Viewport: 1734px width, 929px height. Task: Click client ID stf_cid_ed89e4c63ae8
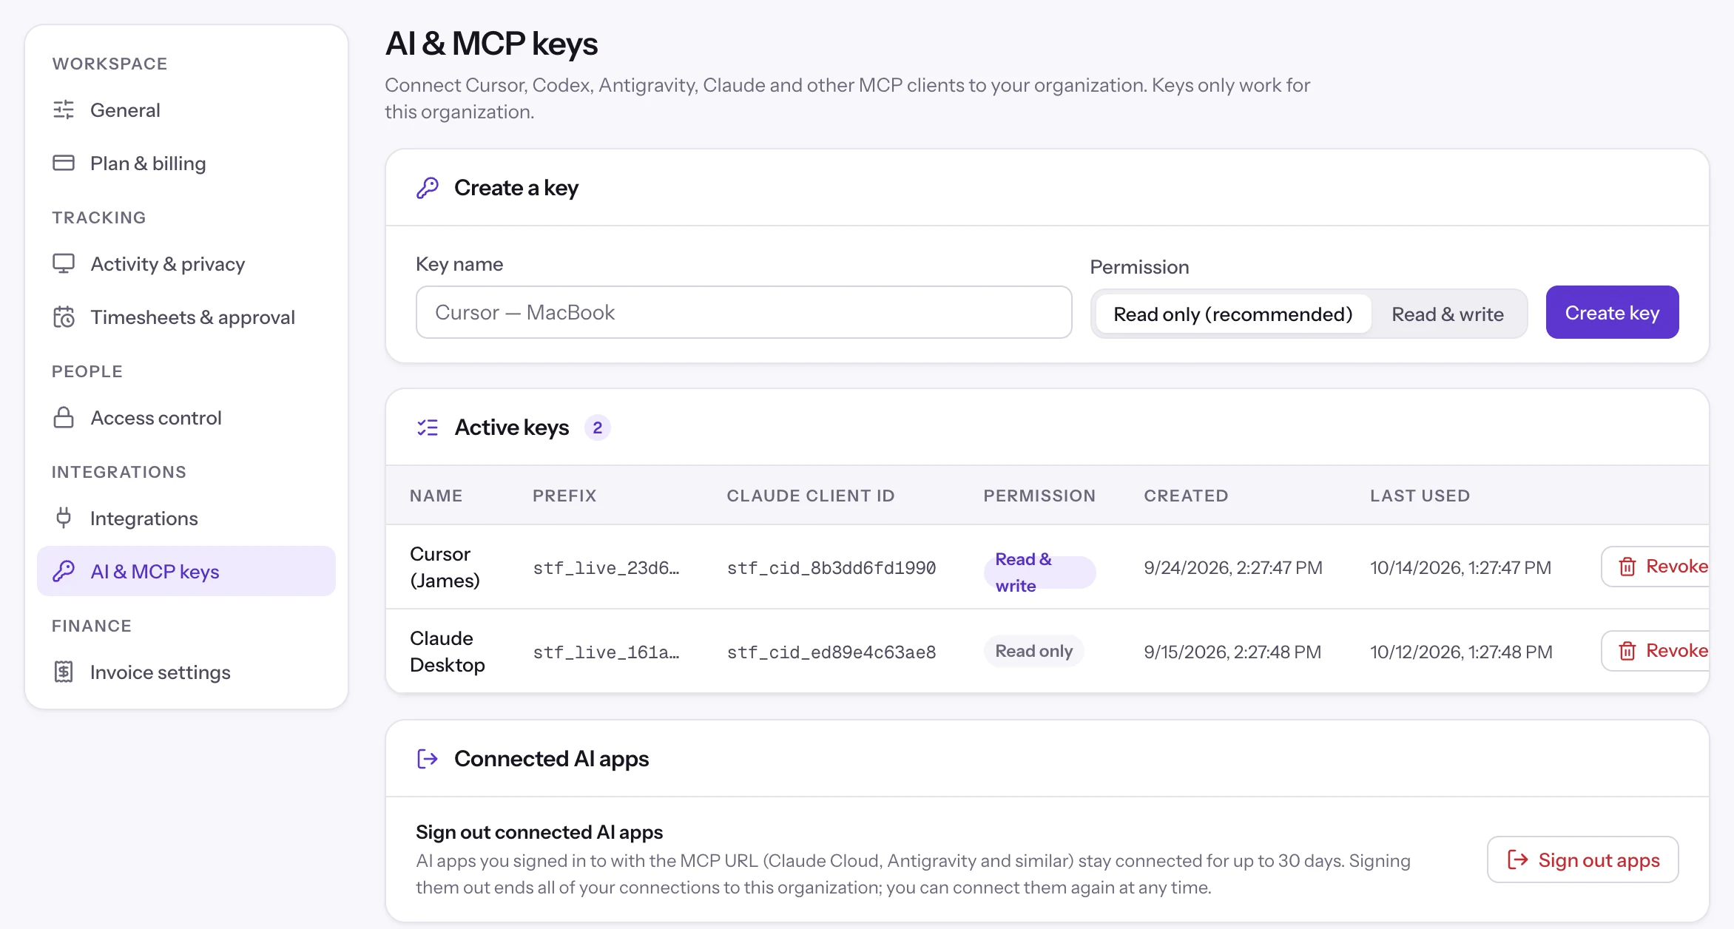pos(831,652)
